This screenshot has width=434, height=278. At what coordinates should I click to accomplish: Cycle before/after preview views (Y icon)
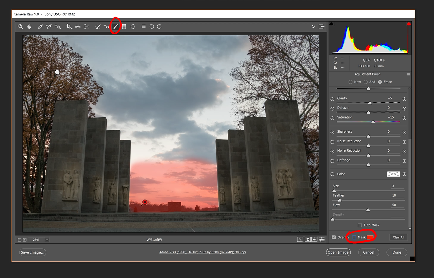coord(300,239)
